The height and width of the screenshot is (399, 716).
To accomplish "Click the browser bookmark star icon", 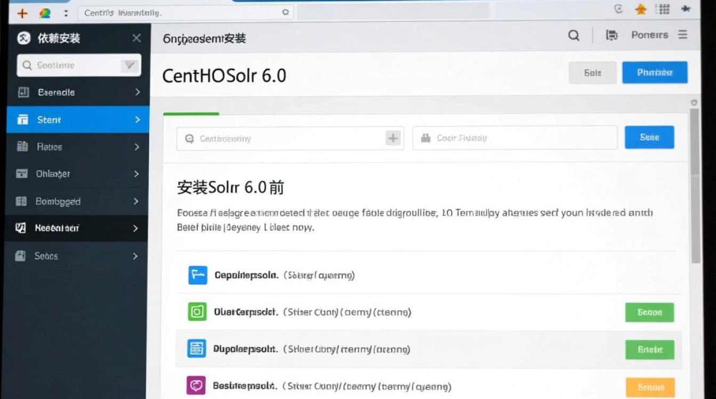I will pyautogui.click(x=640, y=9).
